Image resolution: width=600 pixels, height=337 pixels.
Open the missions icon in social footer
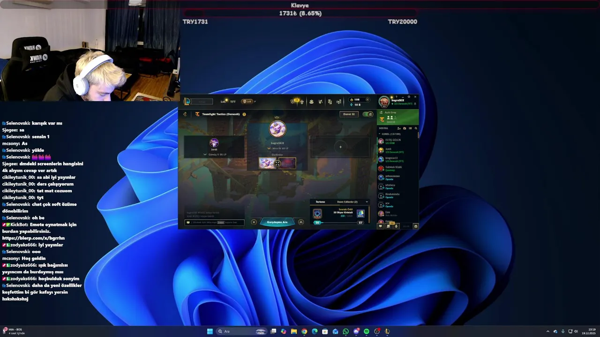[x=388, y=226]
